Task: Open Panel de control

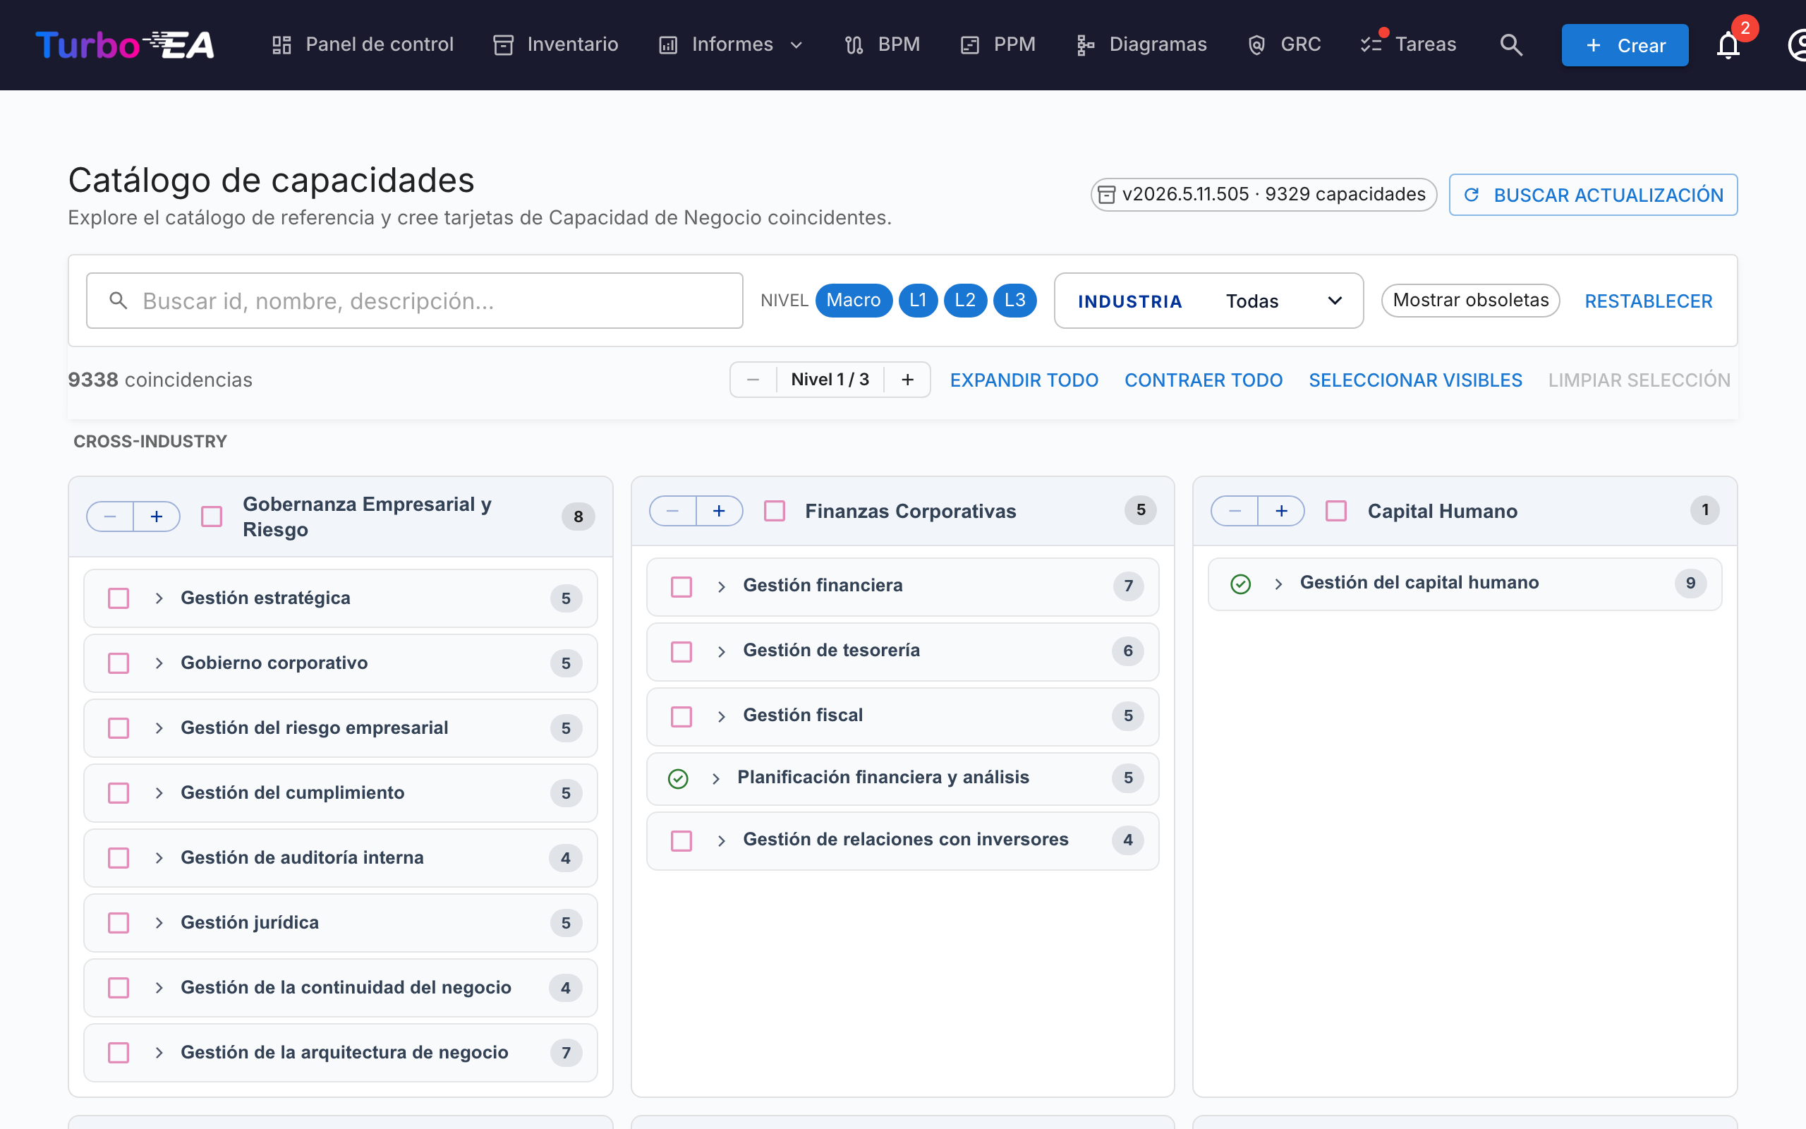Action: [x=362, y=44]
